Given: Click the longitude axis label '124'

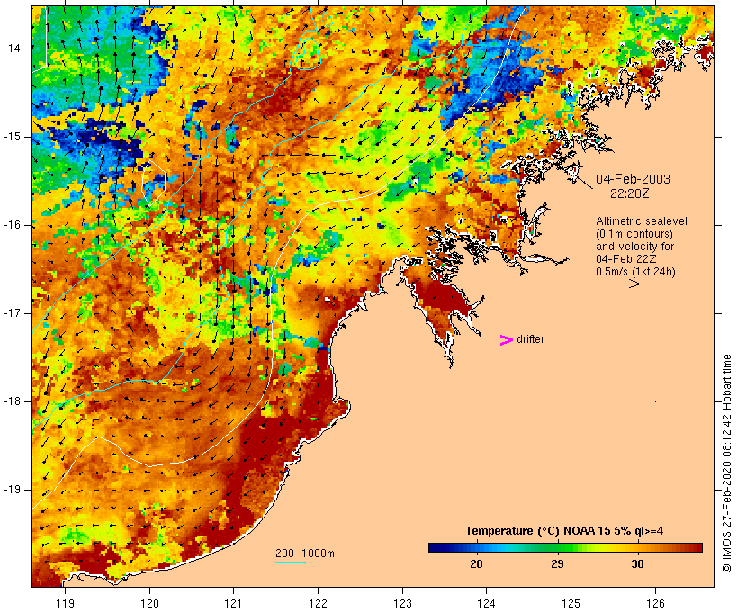Looking at the screenshot, I should (487, 603).
